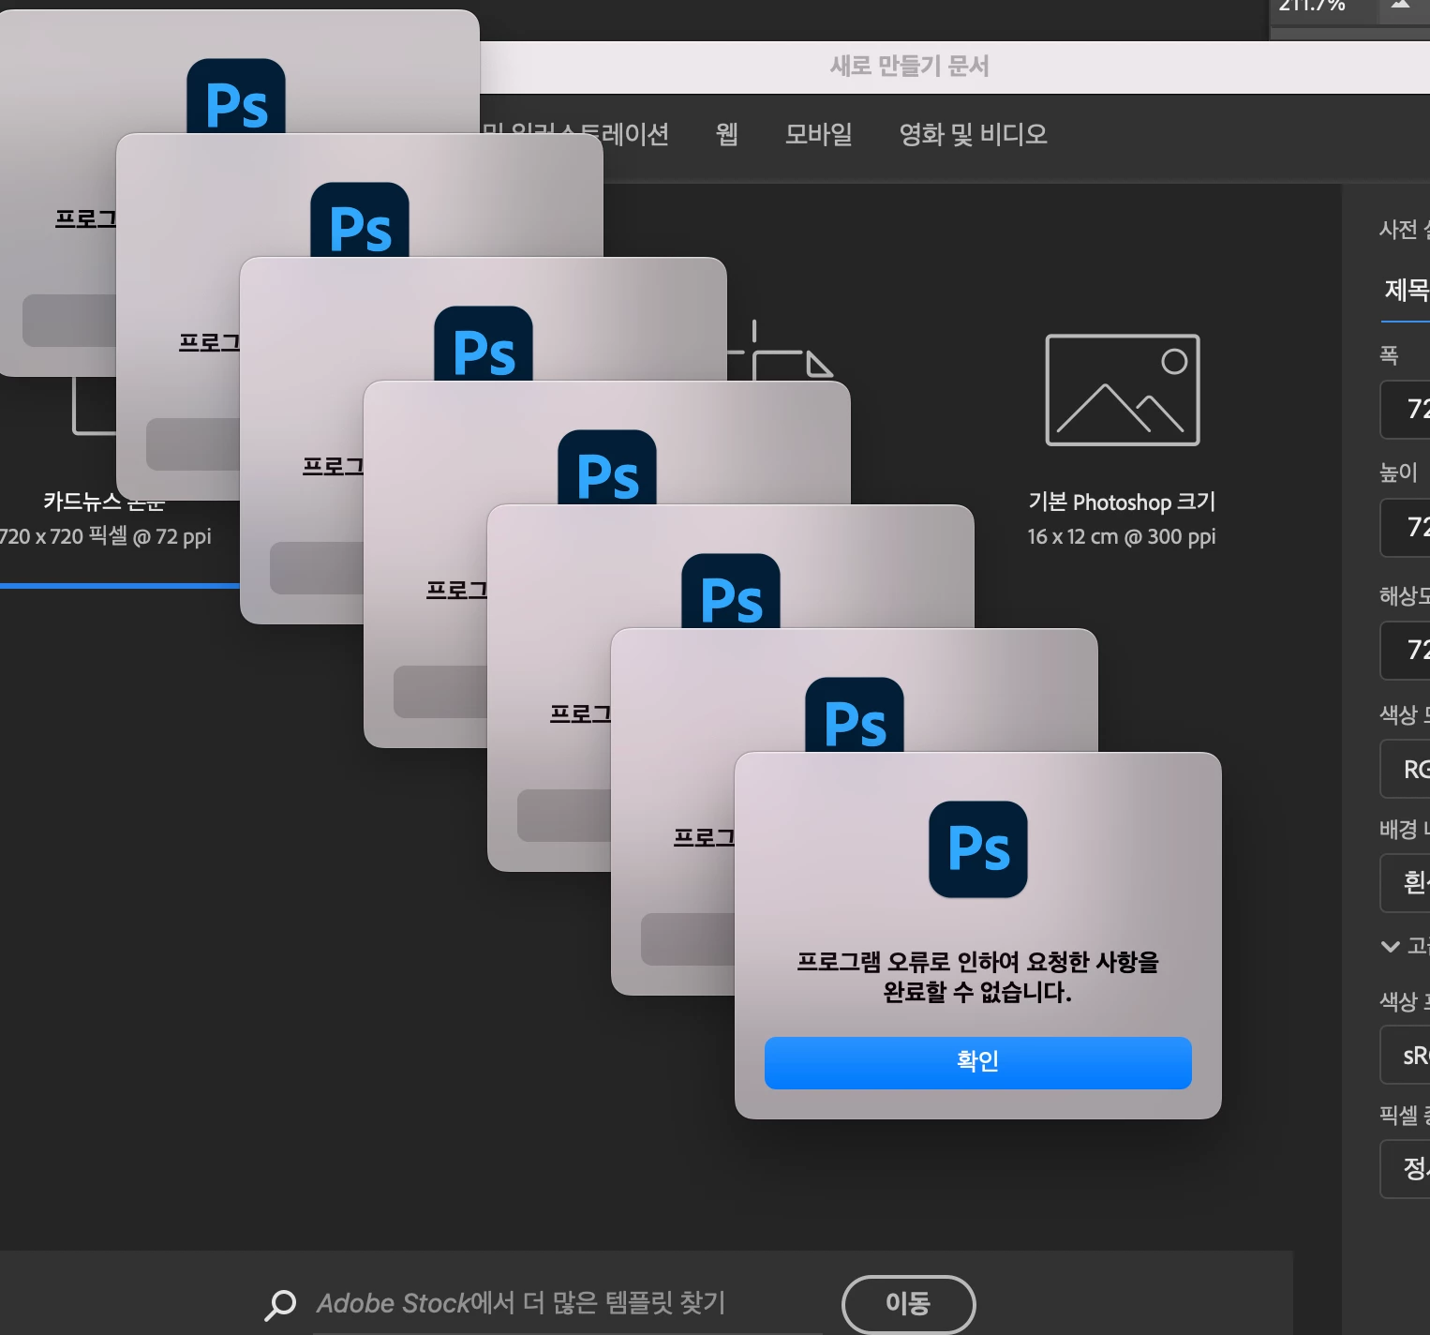The width and height of the screenshot is (1430, 1335).
Task: Click the 높이 height input field
Action: pos(1406,528)
